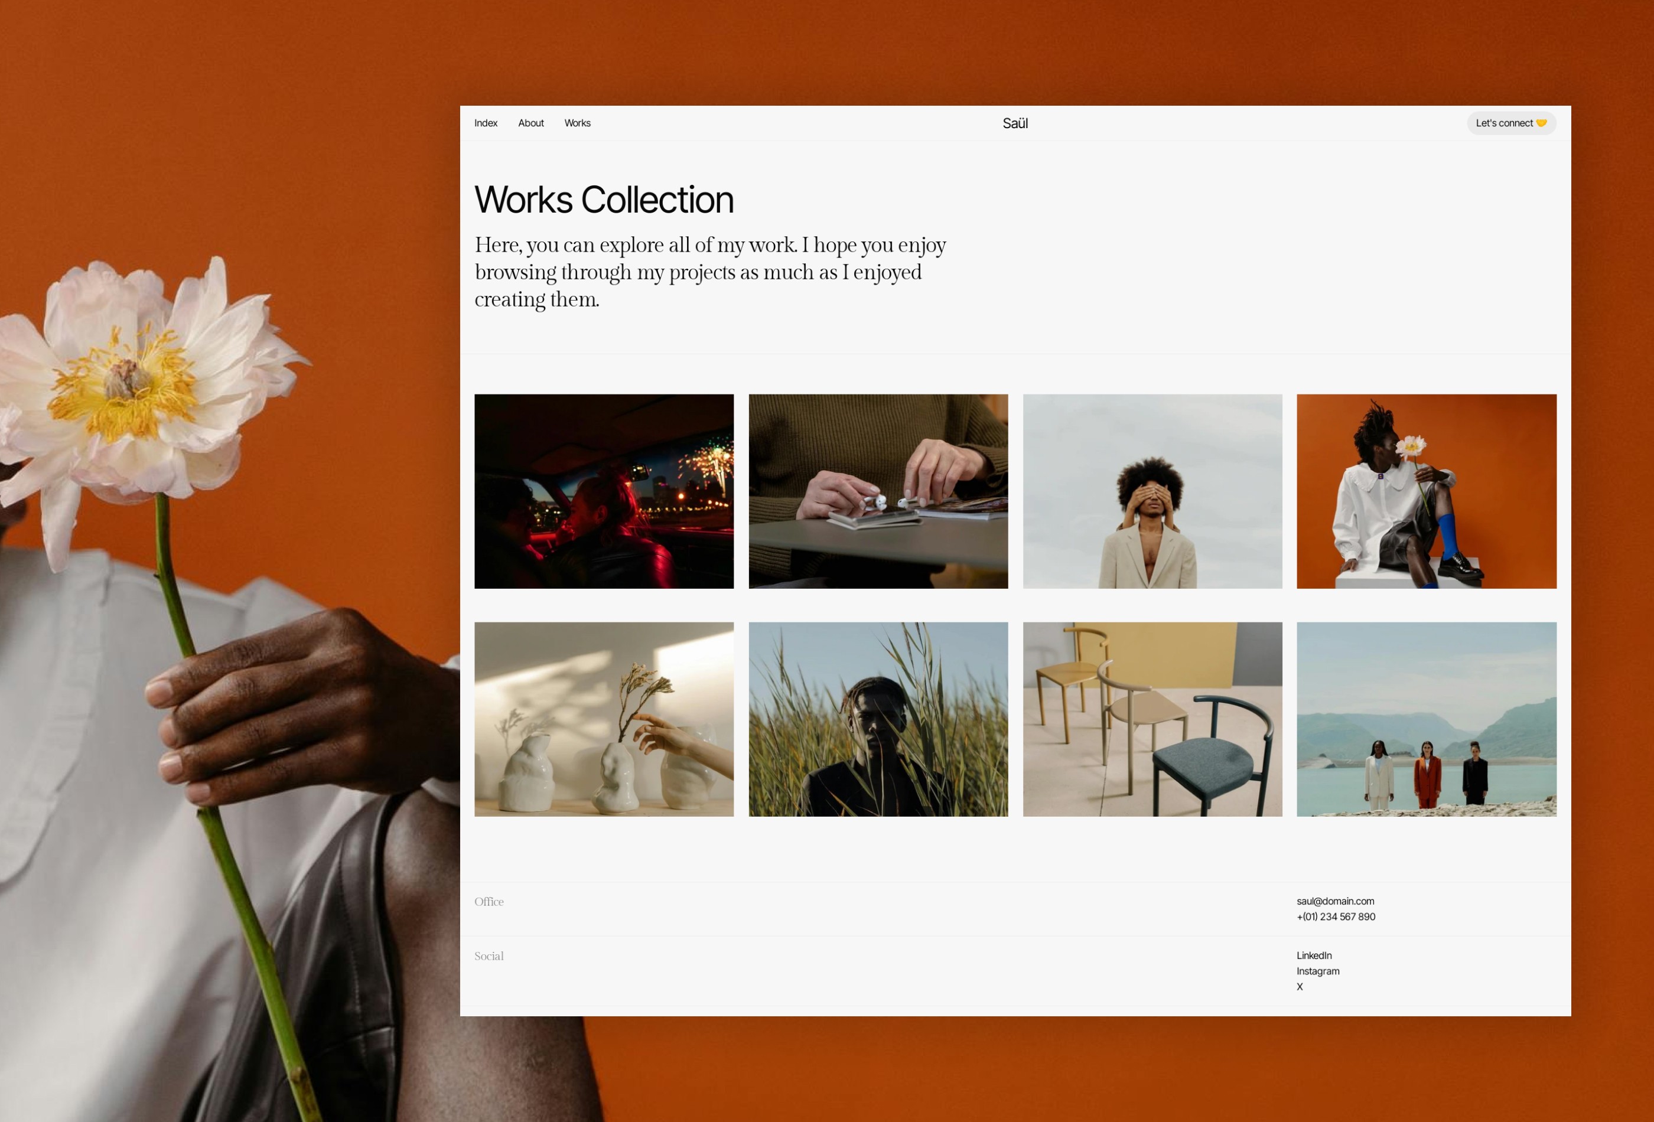Navigate to the About page
Image resolution: width=1654 pixels, height=1122 pixels.
(x=531, y=122)
